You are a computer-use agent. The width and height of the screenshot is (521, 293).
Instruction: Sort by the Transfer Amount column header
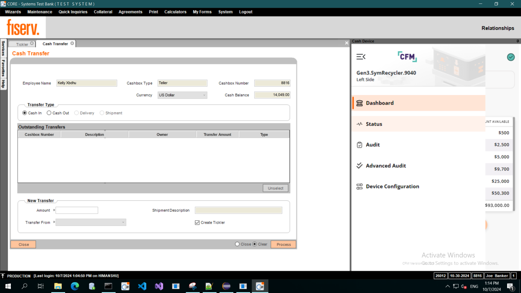(217, 134)
